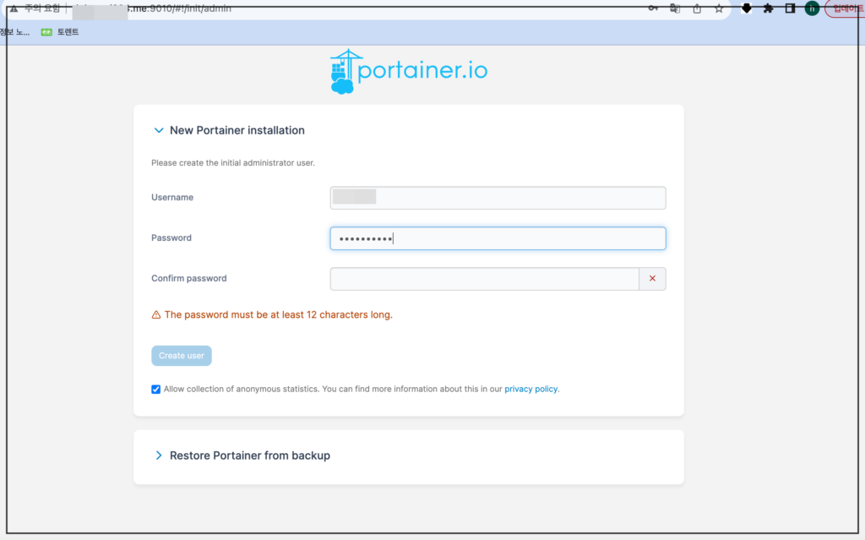Screen dimensions: 865x540
Task: Click the black shield extension icon
Action: point(747,8)
